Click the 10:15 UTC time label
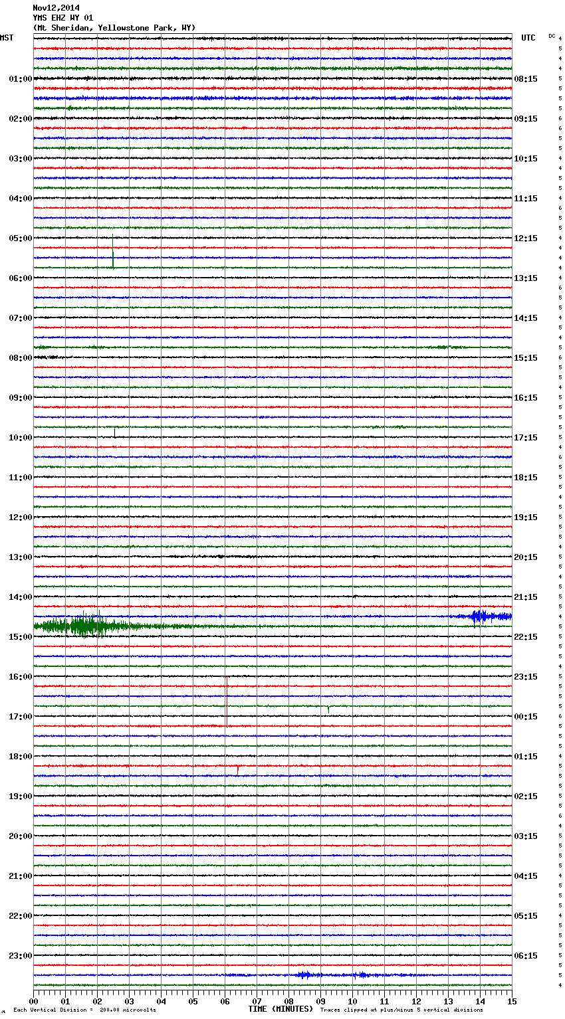The height and width of the screenshot is (1019, 565). click(x=526, y=159)
